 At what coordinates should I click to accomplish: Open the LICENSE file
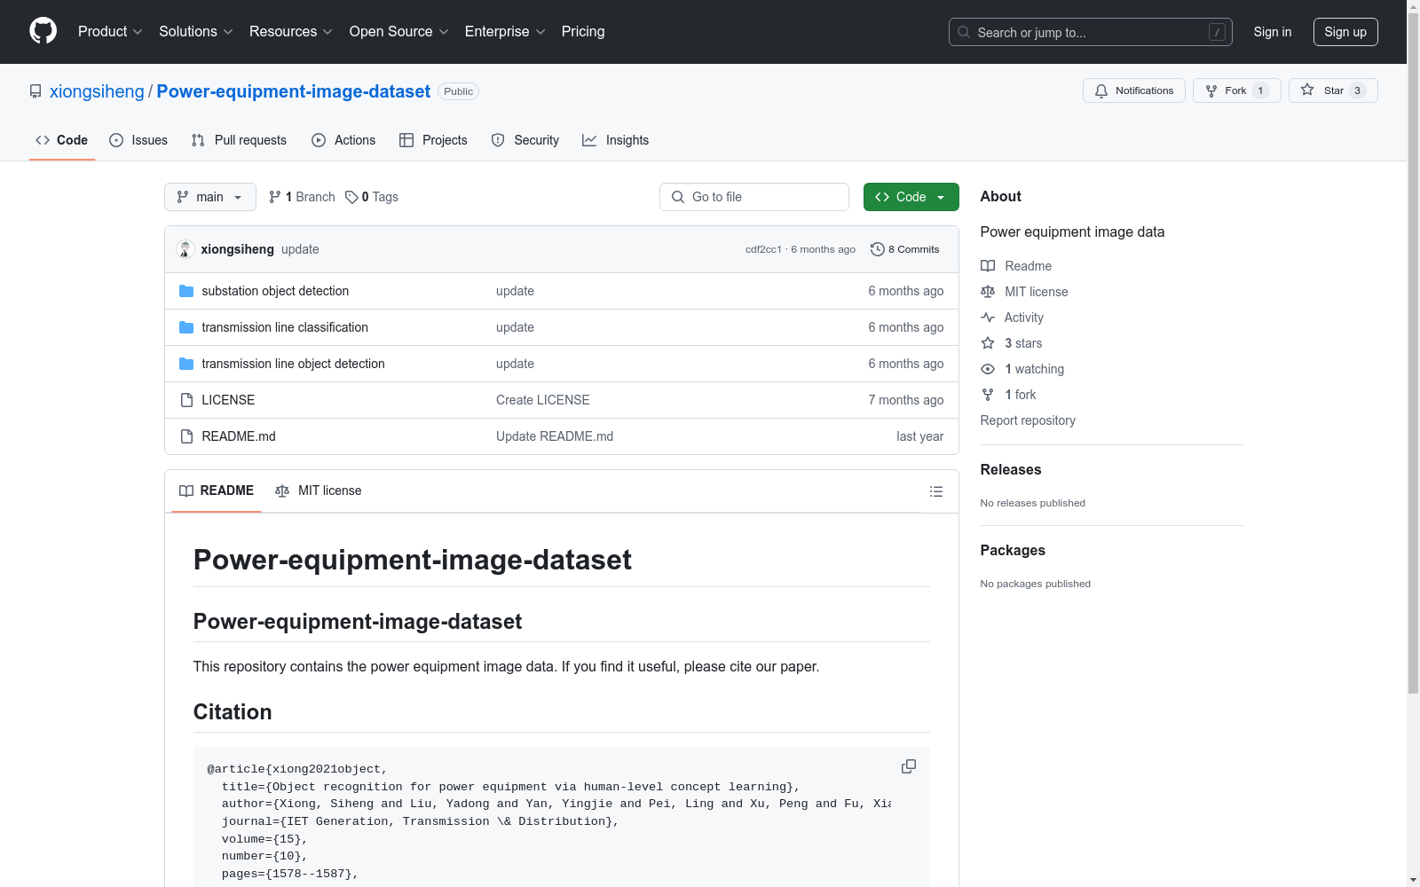[228, 400]
